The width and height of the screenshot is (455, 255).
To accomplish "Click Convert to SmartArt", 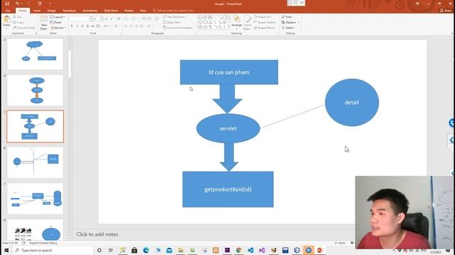I will [178, 28].
